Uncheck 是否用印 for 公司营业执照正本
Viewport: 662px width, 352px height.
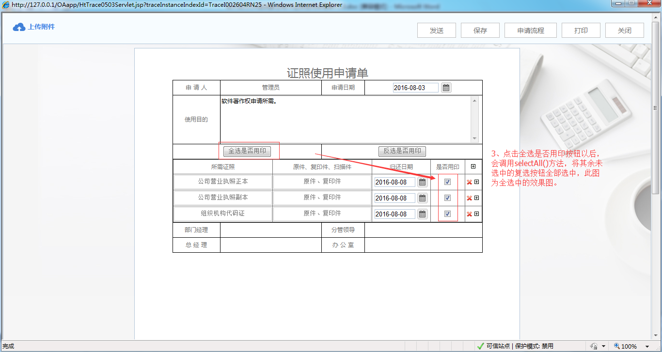tap(448, 182)
